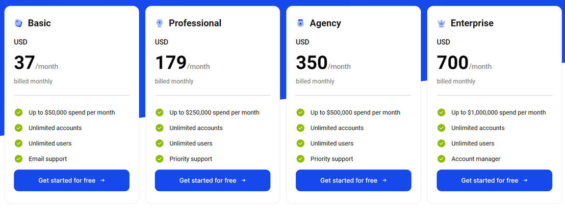Click checkmark beside $1,000,000 spend per month
565x207 pixels.
tap(442, 112)
